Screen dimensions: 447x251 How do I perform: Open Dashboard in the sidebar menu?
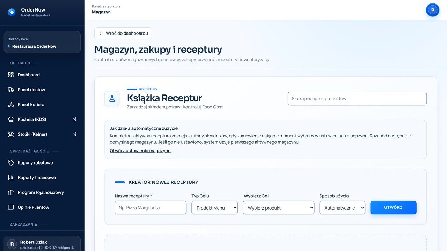(42, 75)
